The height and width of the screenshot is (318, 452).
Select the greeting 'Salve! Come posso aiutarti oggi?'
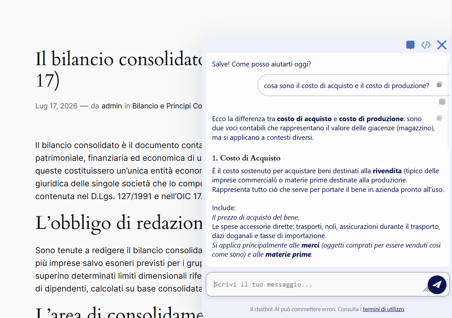pos(262,64)
